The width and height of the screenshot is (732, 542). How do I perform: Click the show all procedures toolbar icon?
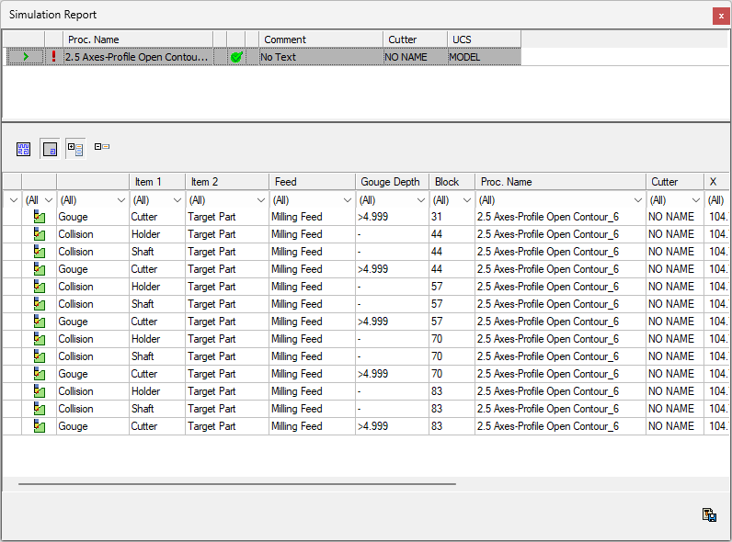(x=24, y=148)
